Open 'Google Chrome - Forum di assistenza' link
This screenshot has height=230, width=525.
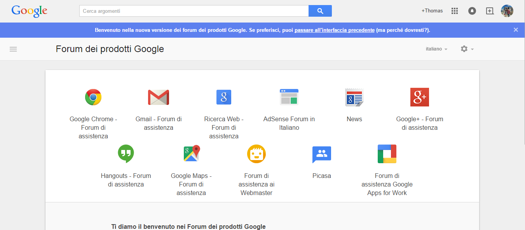(x=93, y=127)
